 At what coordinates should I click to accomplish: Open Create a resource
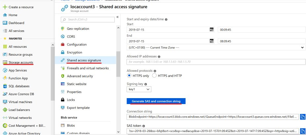pyautogui.click(x=21, y=7)
